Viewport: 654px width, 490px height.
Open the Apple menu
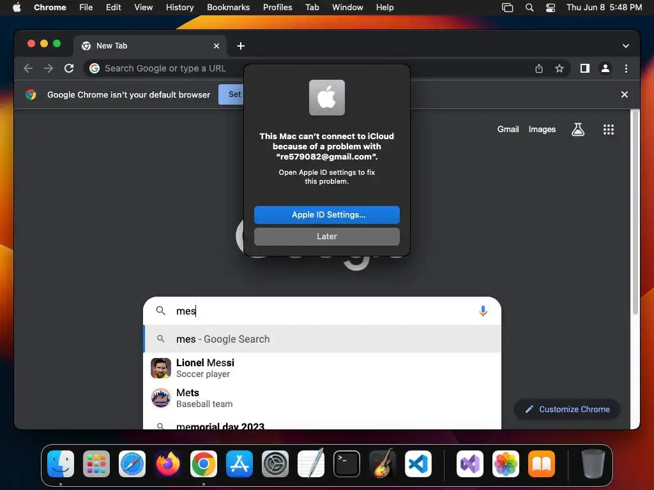[17, 8]
